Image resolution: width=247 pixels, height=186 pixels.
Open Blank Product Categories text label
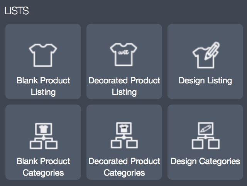43,167
